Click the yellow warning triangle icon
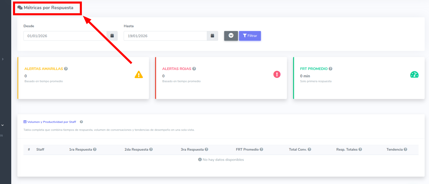This screenshot has height=184, width=429. (x=139, y=75)
